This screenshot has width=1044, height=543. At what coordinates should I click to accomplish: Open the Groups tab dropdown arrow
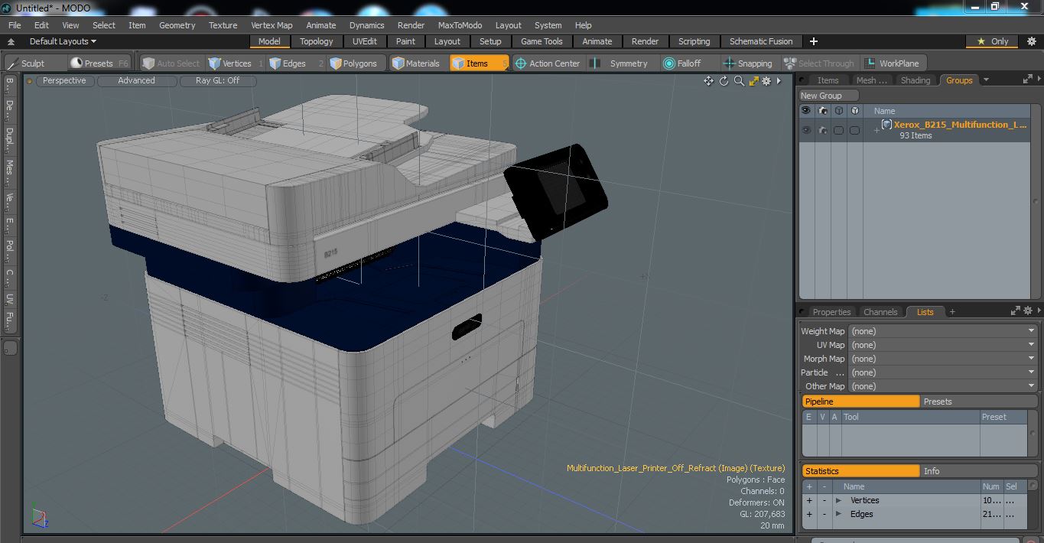click(986, 80)
